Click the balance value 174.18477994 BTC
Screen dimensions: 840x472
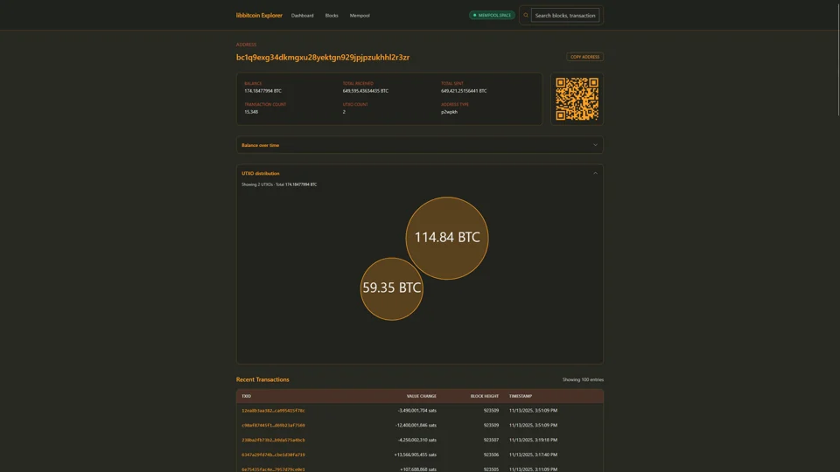262,91
